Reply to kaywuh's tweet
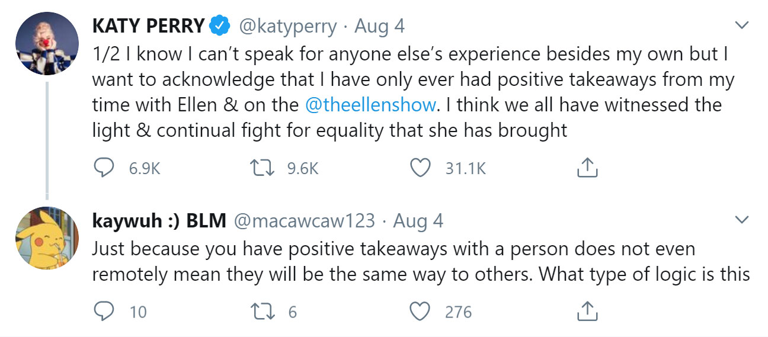 (x=104, y=311)
